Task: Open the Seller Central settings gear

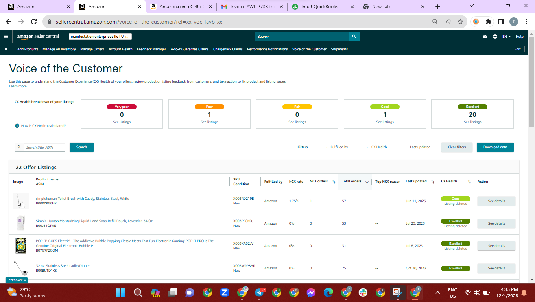Action: click(x=495, y=37)
